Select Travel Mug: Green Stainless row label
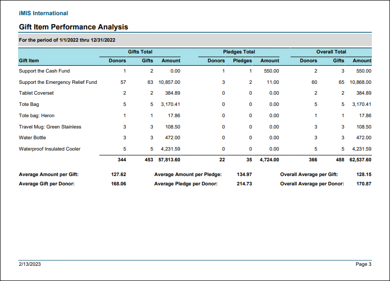Screen dimensions: 390x281 [x=50, y=127]
